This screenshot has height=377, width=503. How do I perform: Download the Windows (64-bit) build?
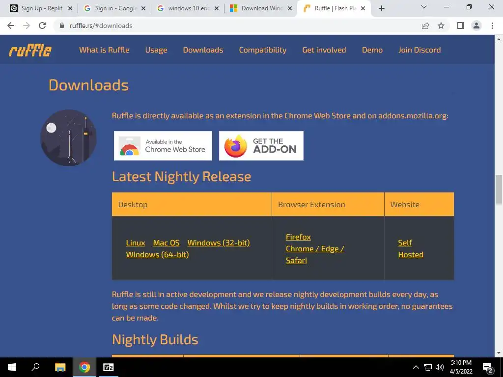click(x=157, y=255)
